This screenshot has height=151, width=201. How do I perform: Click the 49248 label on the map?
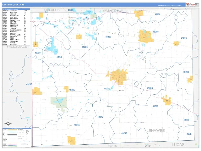[x=124, y=133]
